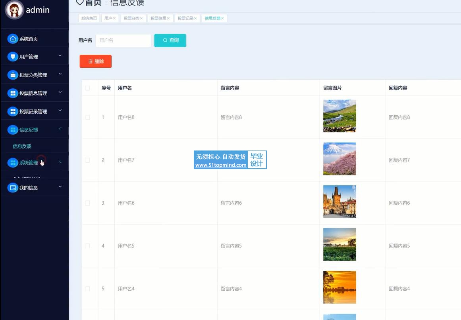Click the admin username text
Screen dimensions: 461x320
point(38,10)
